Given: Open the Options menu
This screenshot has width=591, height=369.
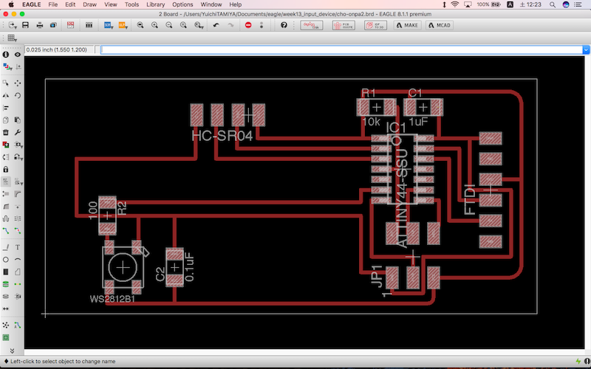Looking at the screenshot, I should [x=182, y=4].
